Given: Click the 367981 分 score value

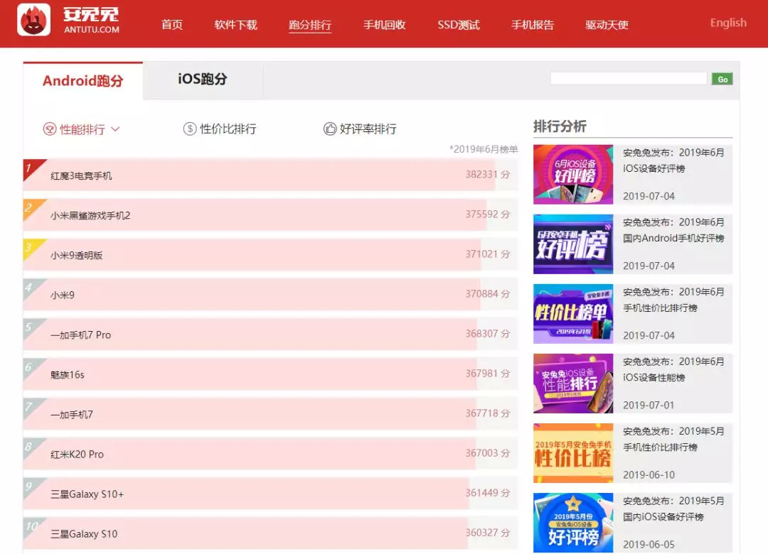Looking at the screenshot, I should pyautogui.click(x=487, y=374).
